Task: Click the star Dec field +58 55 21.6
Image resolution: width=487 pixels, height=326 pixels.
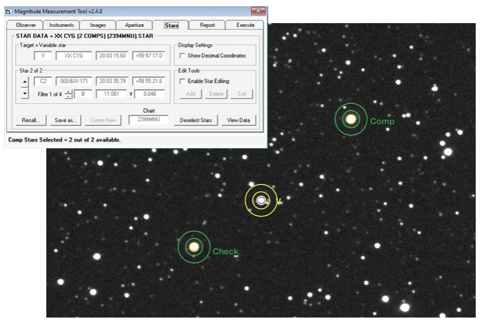Action: [x=149, y=81]
